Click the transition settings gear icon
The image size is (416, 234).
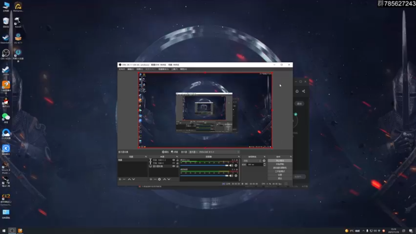tap(264, 161)
